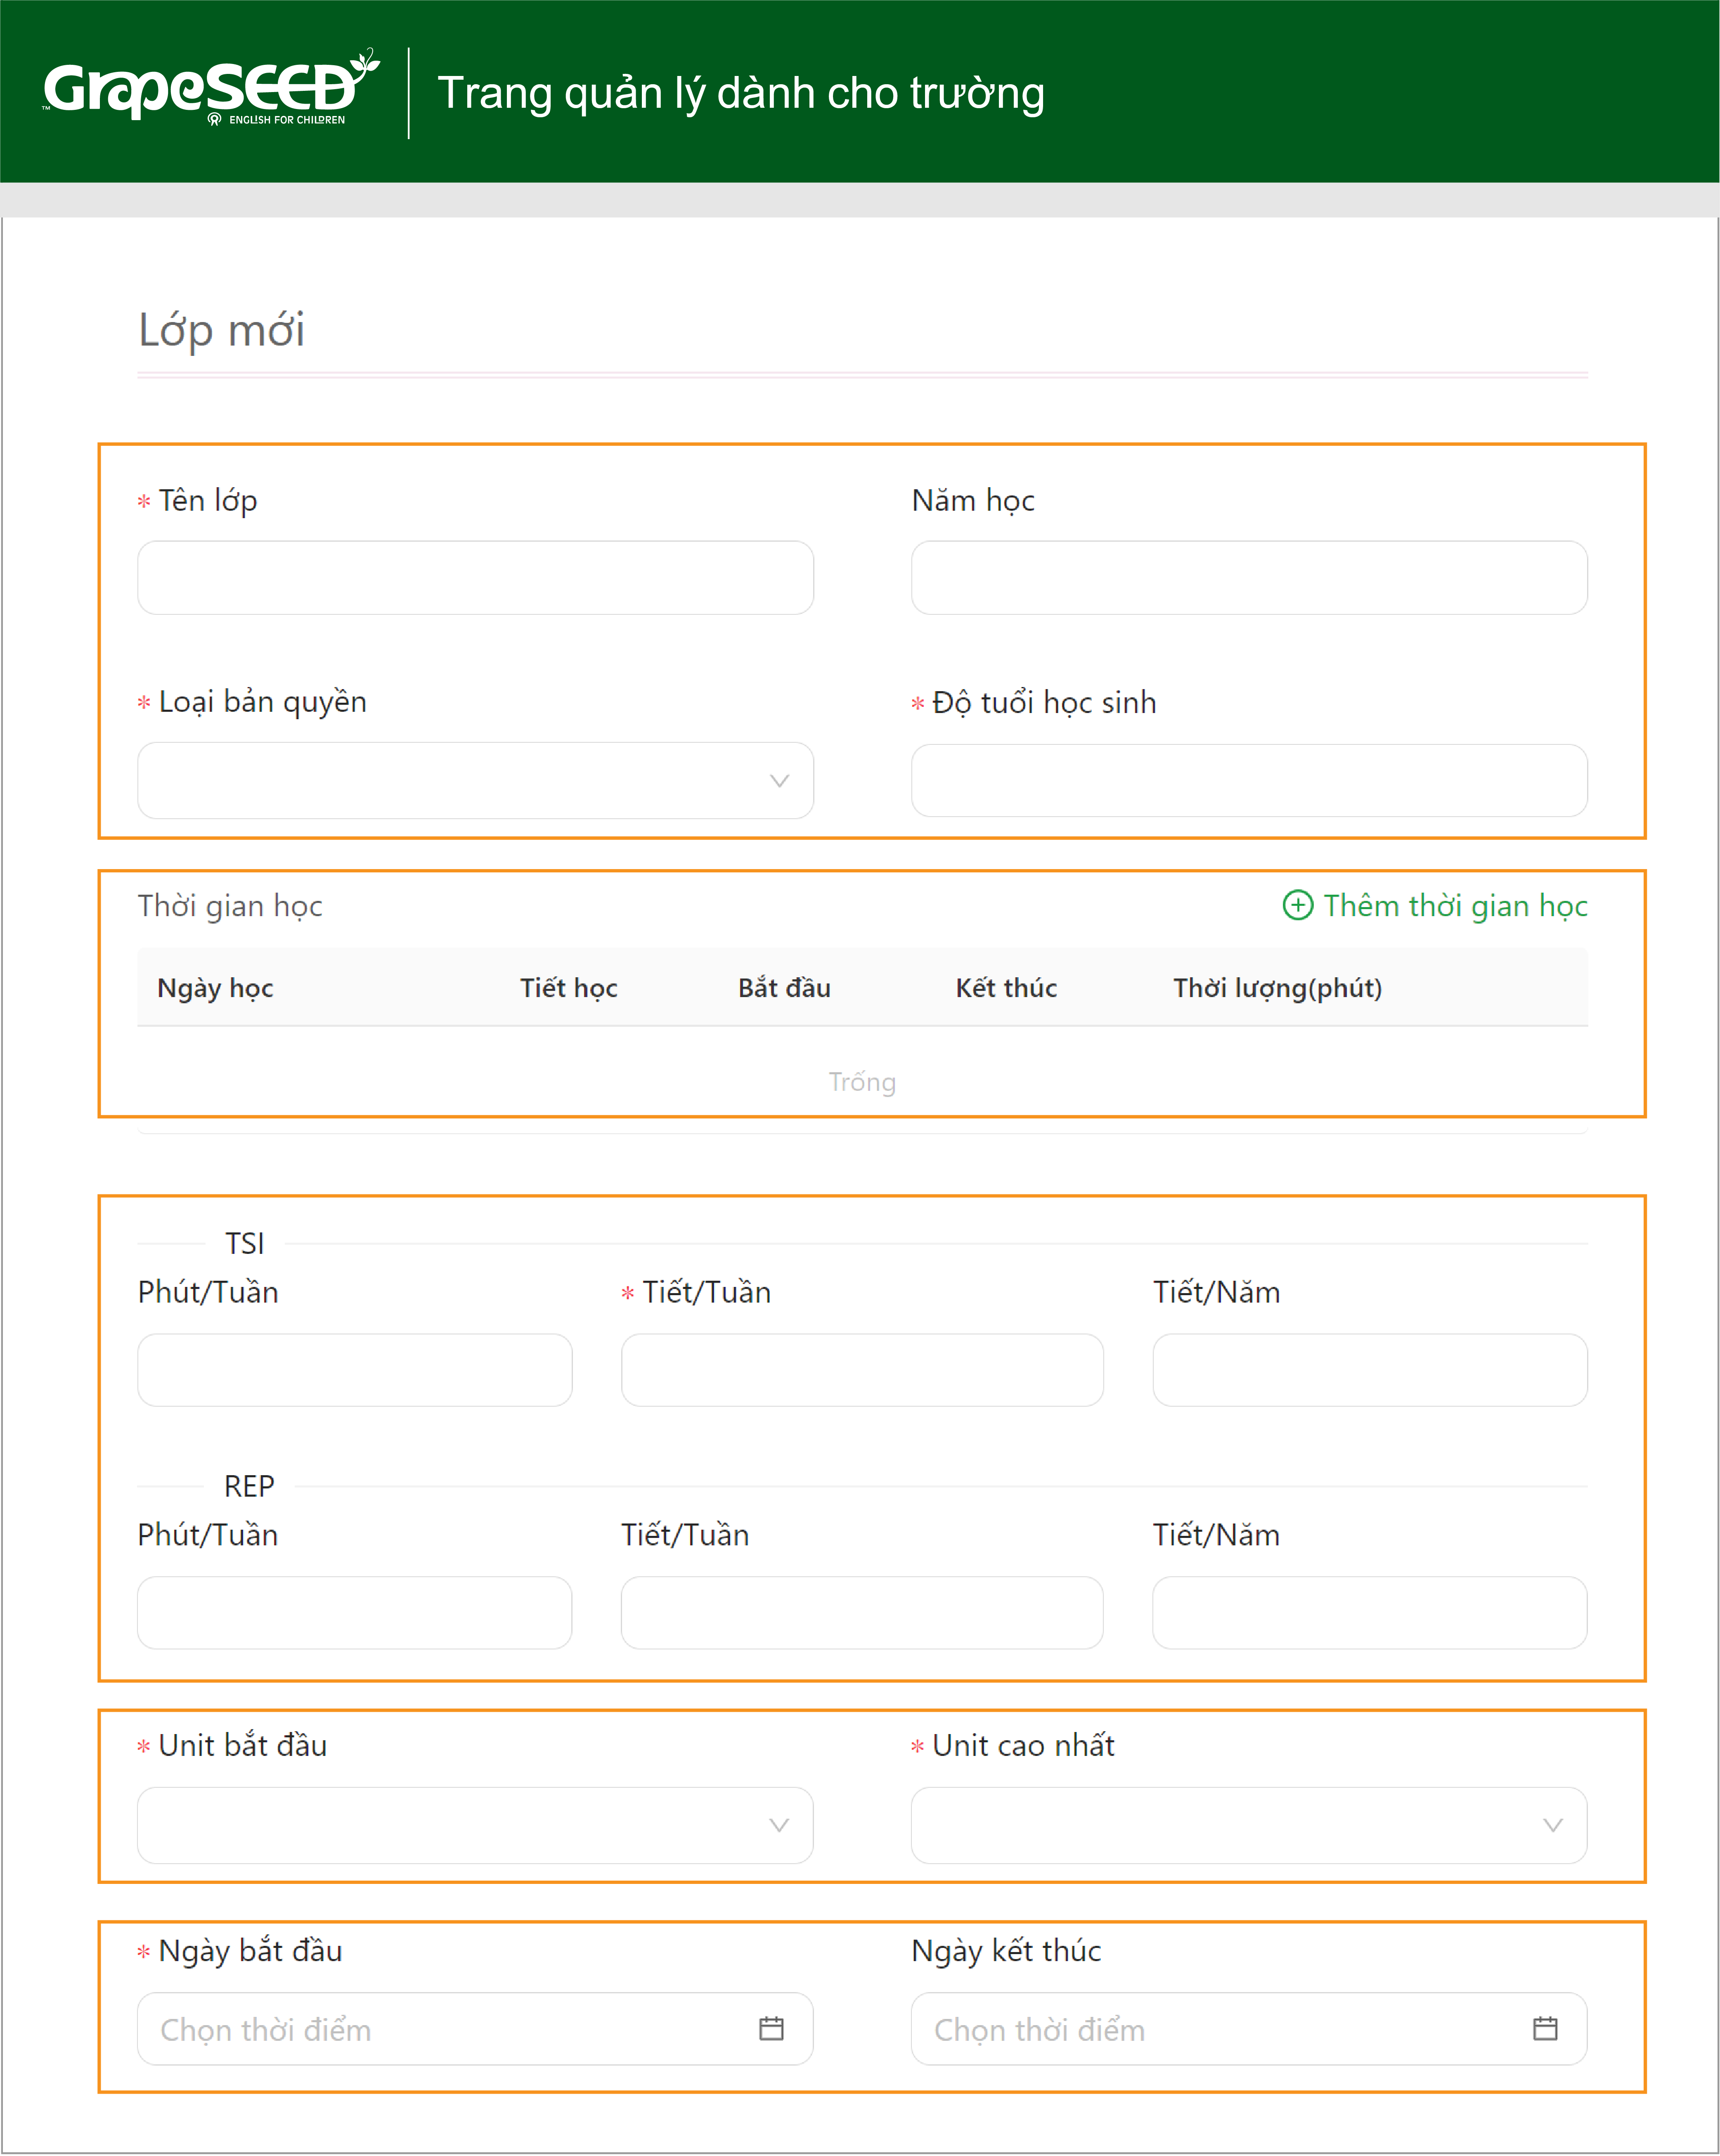Click the Kết thúc column header
The height and width of the screenshot is (2156, 1720).
pos(1006,988)
